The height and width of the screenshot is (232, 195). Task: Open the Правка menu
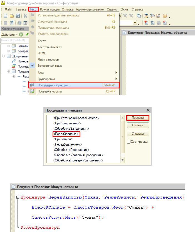[x=21, y=9]
